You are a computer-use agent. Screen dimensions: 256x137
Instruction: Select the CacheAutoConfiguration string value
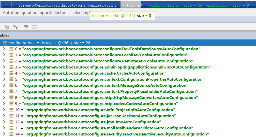point(94,73)
